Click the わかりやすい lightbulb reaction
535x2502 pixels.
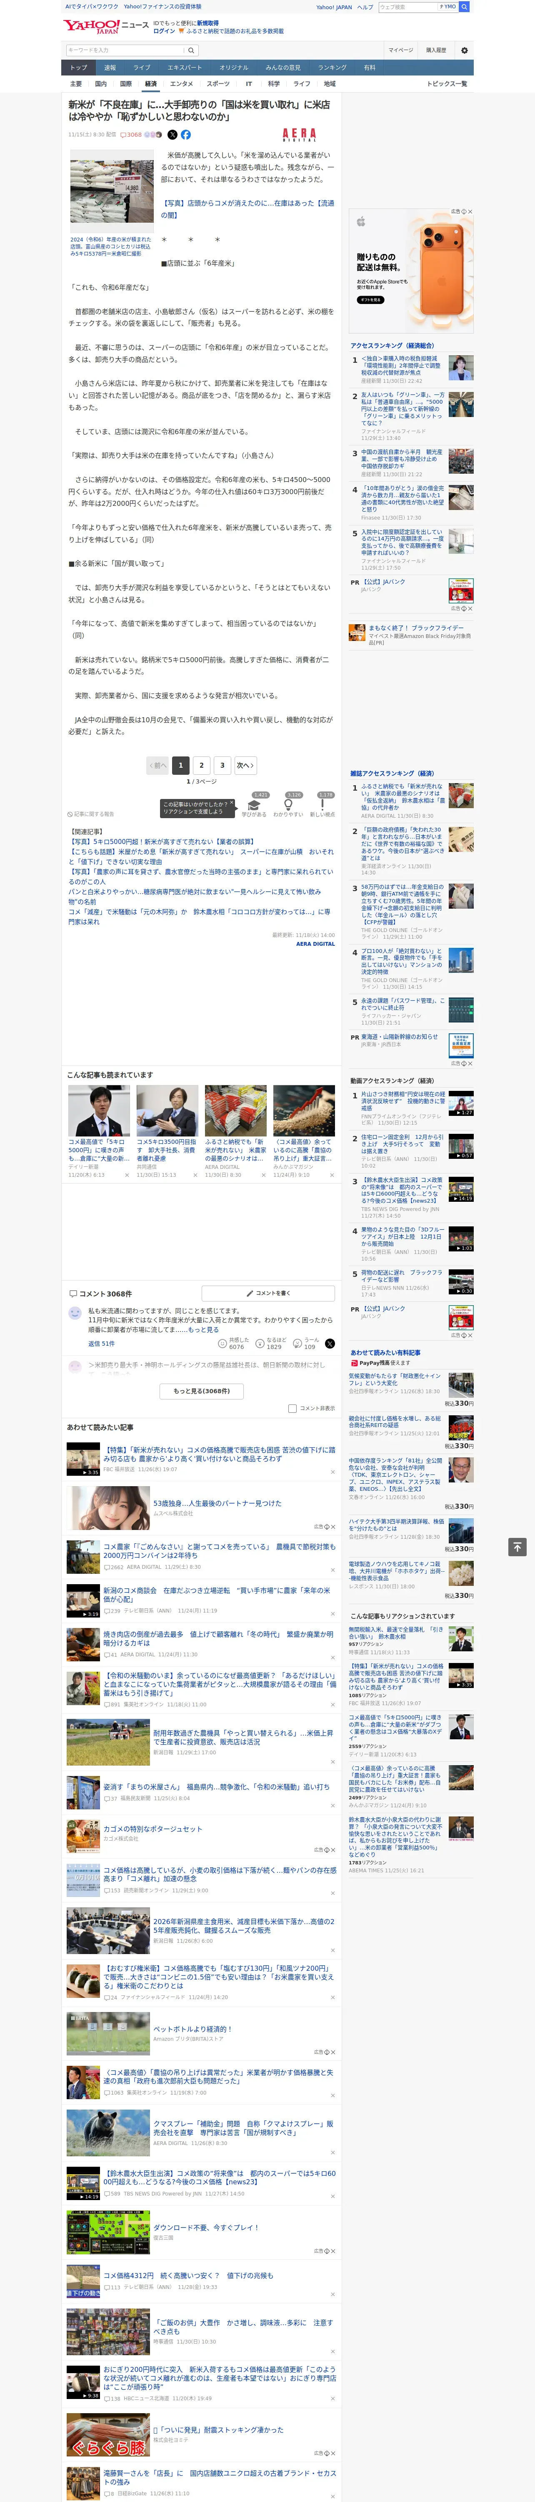pyautogui.click(x=288, y=805)
